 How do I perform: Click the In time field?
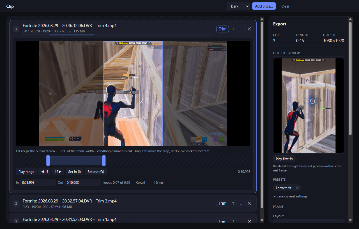pyautogui.click(x=38, y=183)
